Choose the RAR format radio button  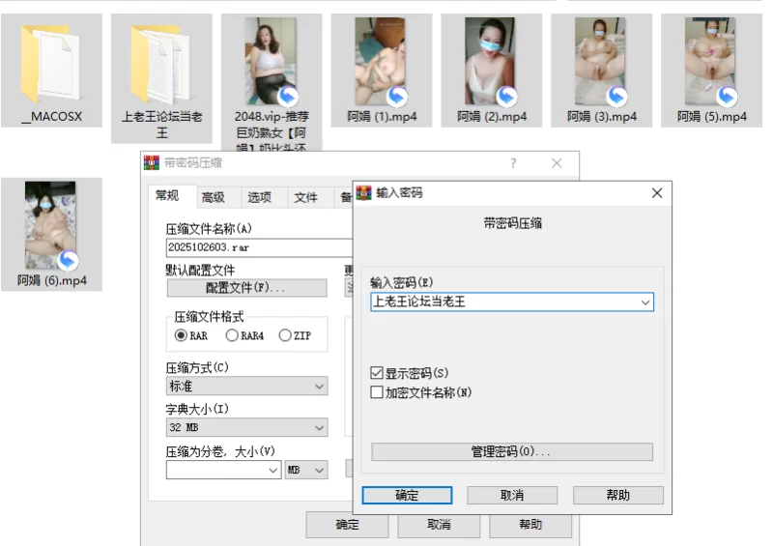point(181,335)
